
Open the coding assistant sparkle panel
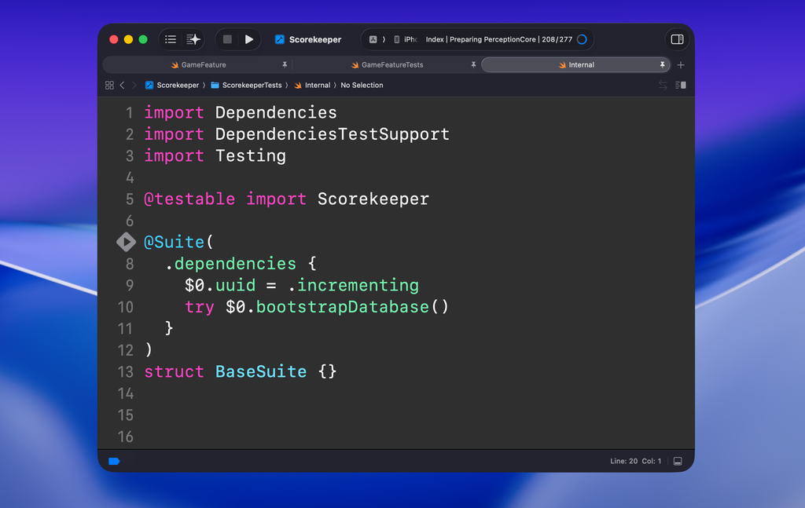(x=193, y=39)
